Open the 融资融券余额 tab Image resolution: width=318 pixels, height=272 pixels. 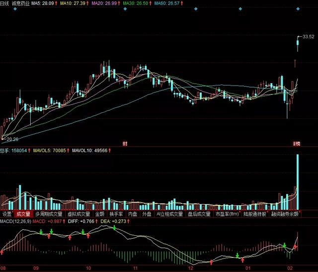pos(285,214)
